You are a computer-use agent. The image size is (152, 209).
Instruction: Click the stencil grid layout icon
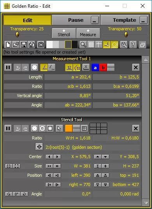[84, 128]
